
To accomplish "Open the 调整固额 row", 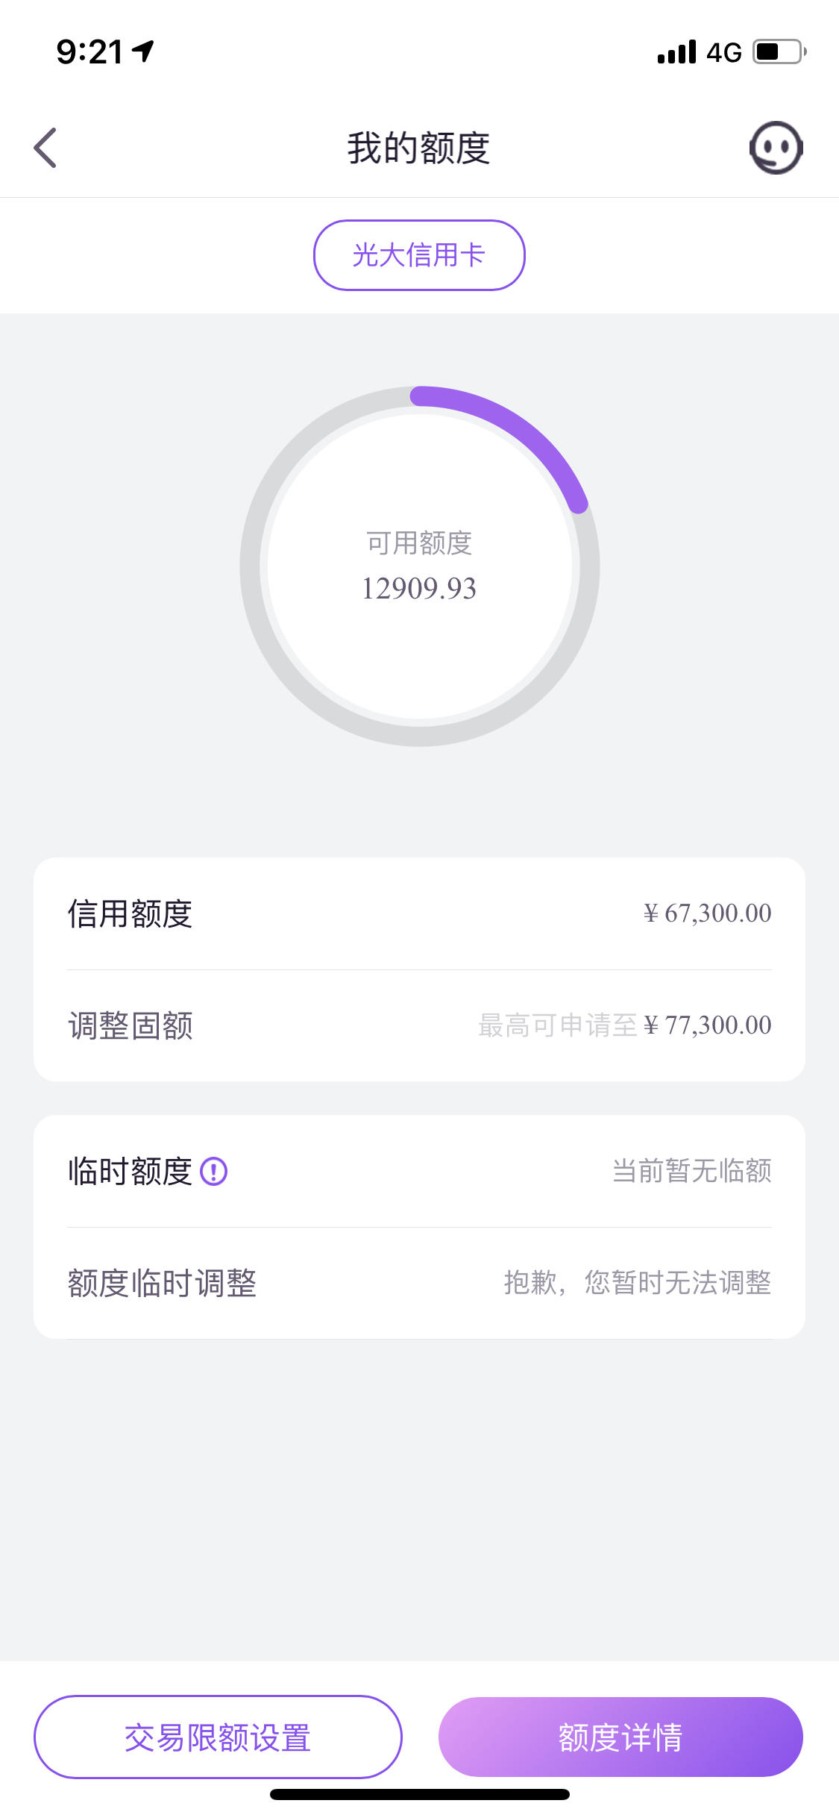I will click(419, 1025).
